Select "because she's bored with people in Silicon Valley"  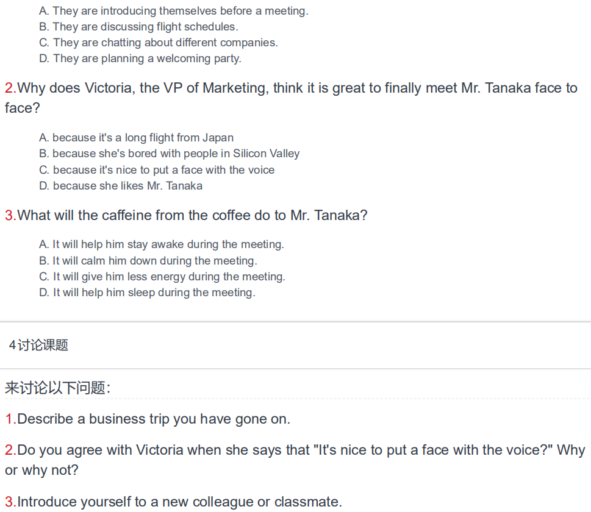(x=169, y=154)
